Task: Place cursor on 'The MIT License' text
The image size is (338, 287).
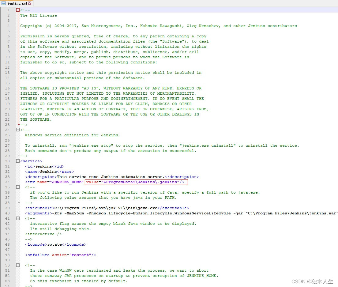Action: (x=39, y=15)
